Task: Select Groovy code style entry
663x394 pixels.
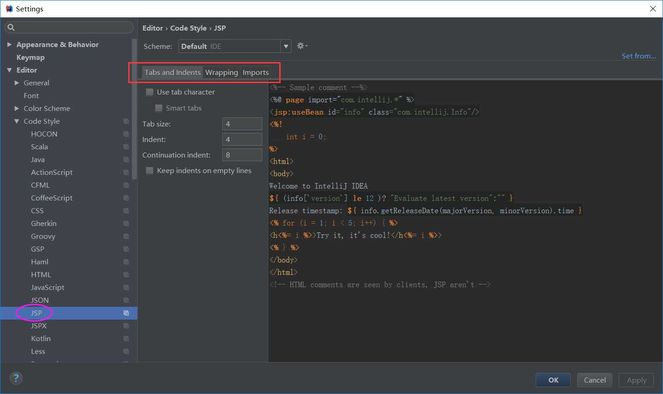Action: pos(43,236)
